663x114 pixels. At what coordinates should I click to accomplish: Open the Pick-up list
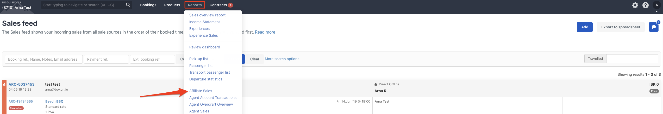tap(198, 59)
